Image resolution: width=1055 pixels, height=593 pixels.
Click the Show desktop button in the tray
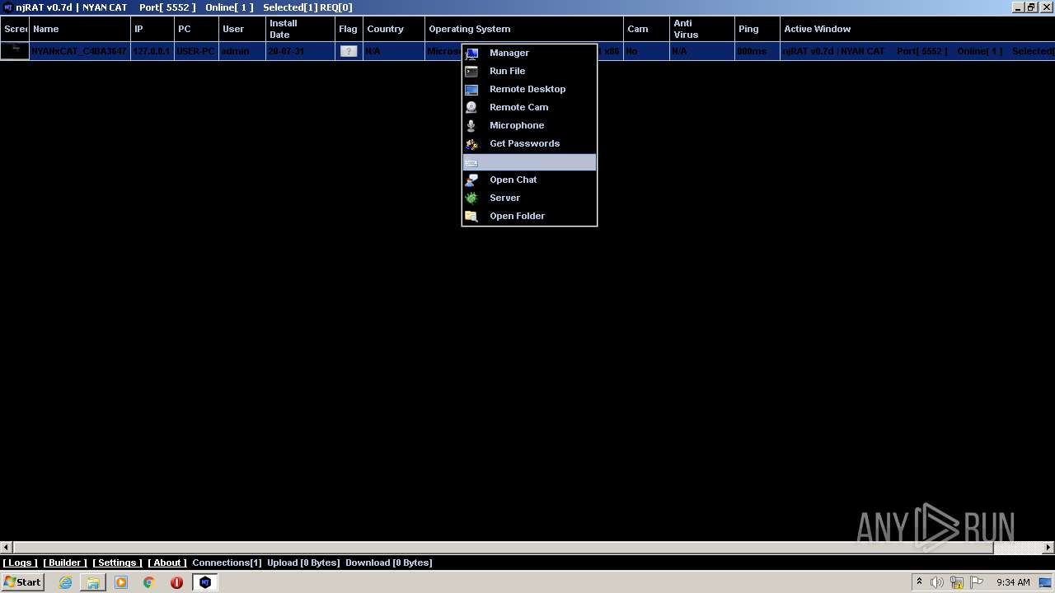[1045, 582]
